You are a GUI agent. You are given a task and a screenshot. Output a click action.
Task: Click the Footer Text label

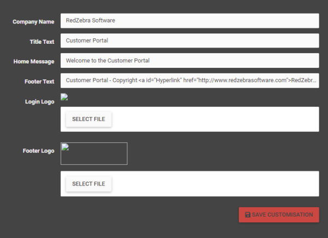[39, 82]
